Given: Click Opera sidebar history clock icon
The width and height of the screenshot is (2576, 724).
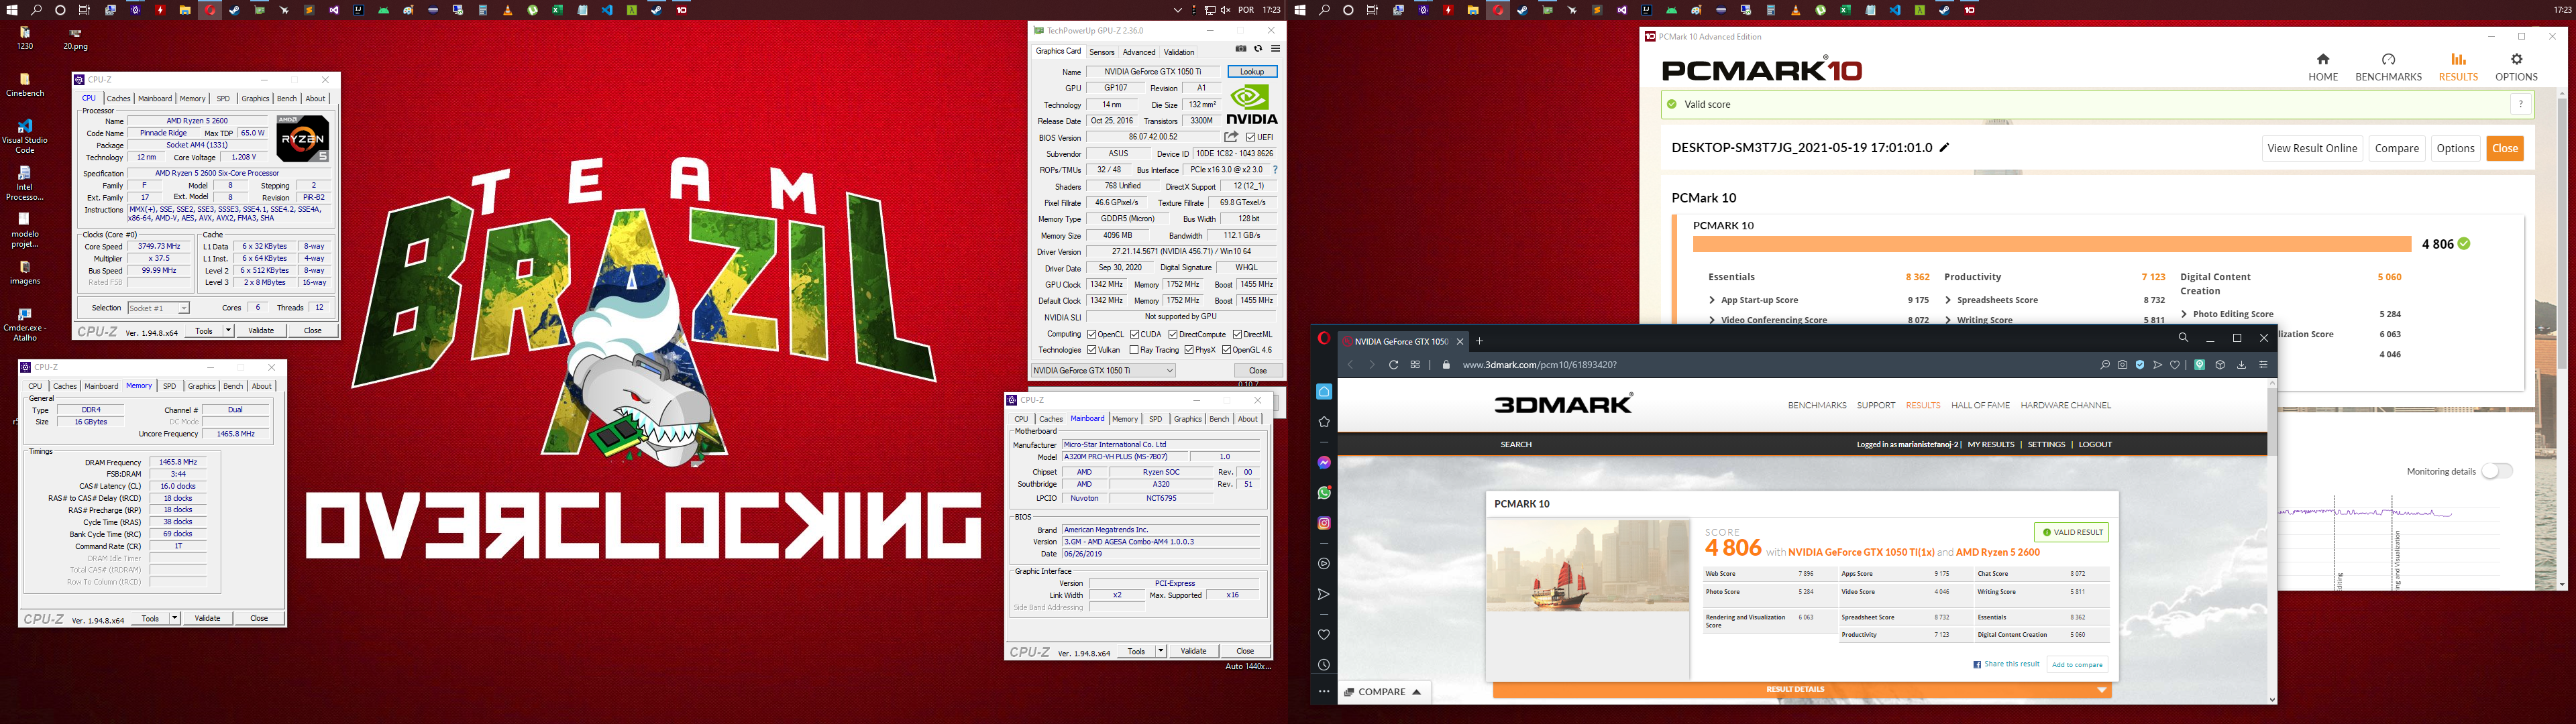Looking at the screenshot, I should point(1324,665).
